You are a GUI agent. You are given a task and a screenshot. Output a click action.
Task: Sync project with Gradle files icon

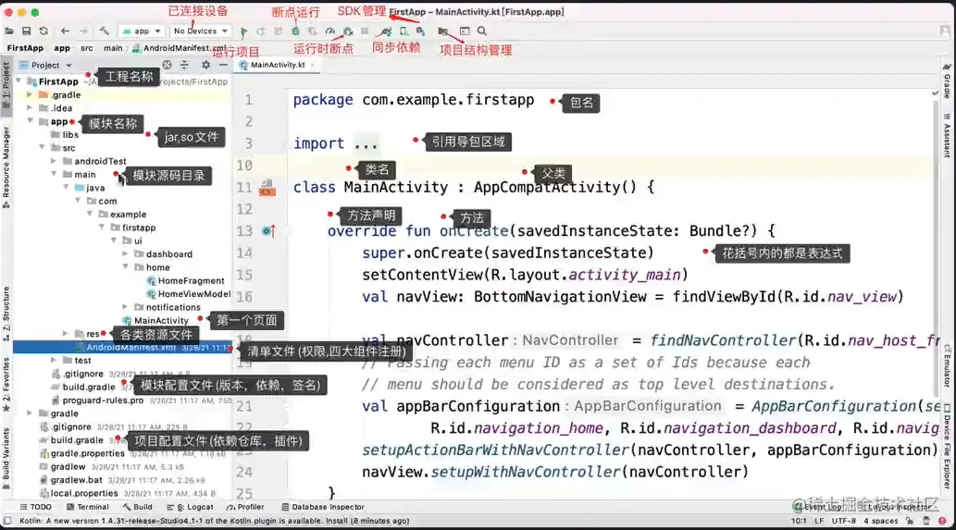pos(386,31)
